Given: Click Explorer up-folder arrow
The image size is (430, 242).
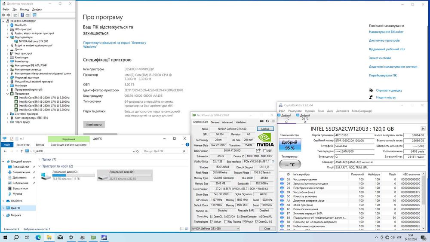Looking at the screenshot, I should (x=21, y=151).
